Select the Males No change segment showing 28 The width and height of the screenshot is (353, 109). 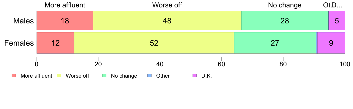coord(285,20)
